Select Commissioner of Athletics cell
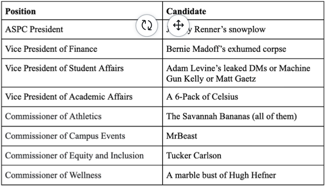Screen dimensions: 326x187 [53, 116]
